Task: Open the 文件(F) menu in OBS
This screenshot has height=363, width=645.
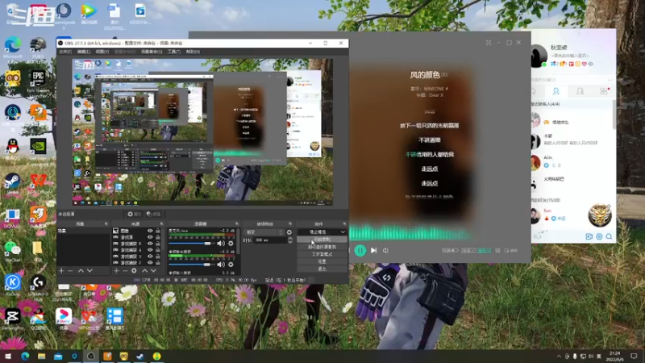Action: point(65,52)
